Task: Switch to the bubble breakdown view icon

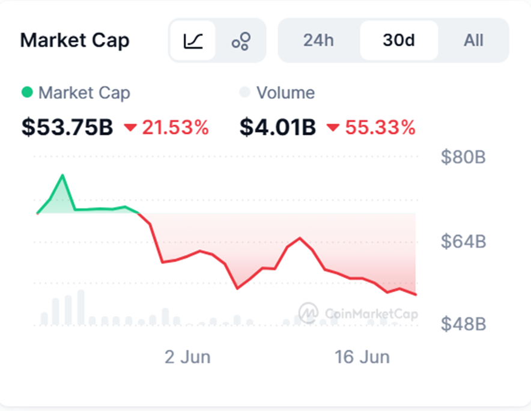Action: tap(241, 41)
